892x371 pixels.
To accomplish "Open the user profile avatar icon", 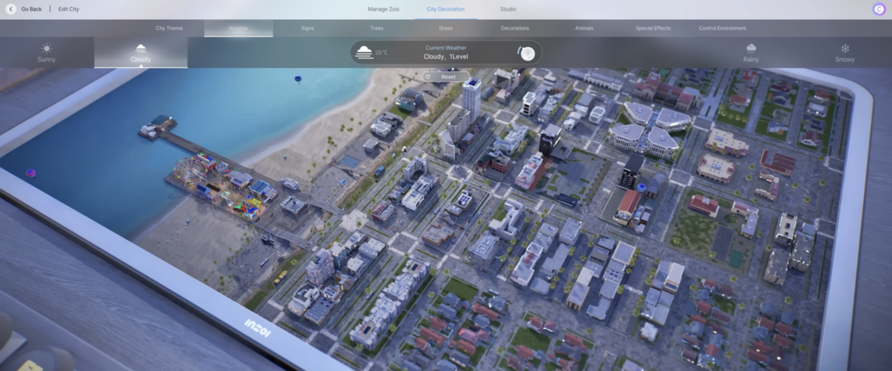I will 877,9.
